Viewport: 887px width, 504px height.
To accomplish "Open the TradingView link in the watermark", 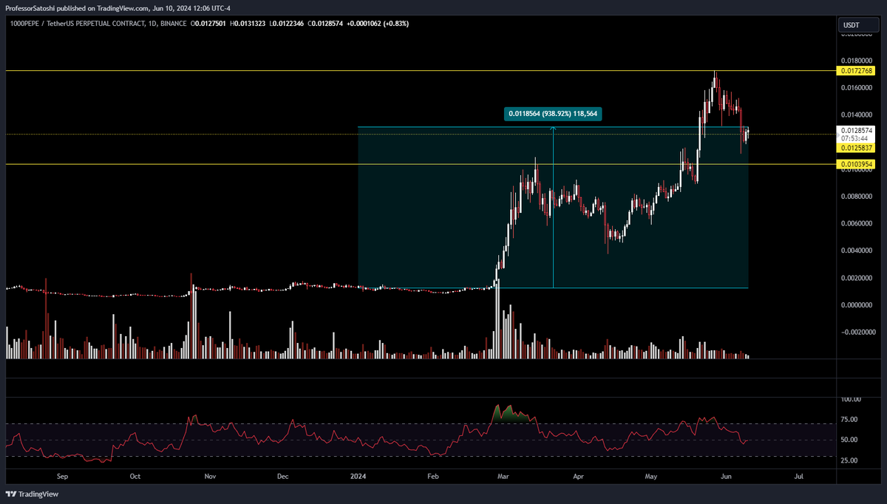I will pos(38,493).
